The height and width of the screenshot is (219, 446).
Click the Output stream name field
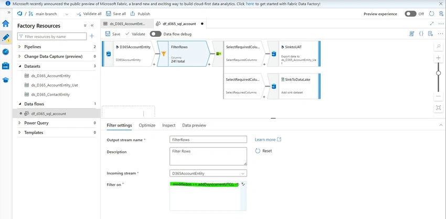coord(208,140)
